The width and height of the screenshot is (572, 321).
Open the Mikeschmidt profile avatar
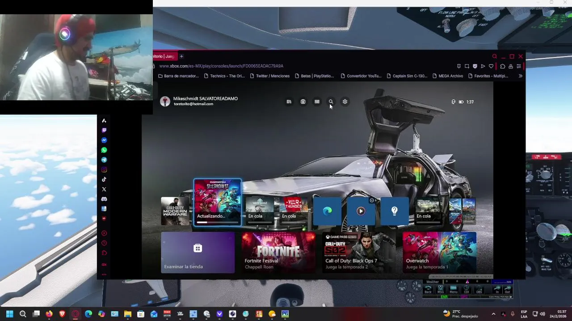click(x=165, y=101)
